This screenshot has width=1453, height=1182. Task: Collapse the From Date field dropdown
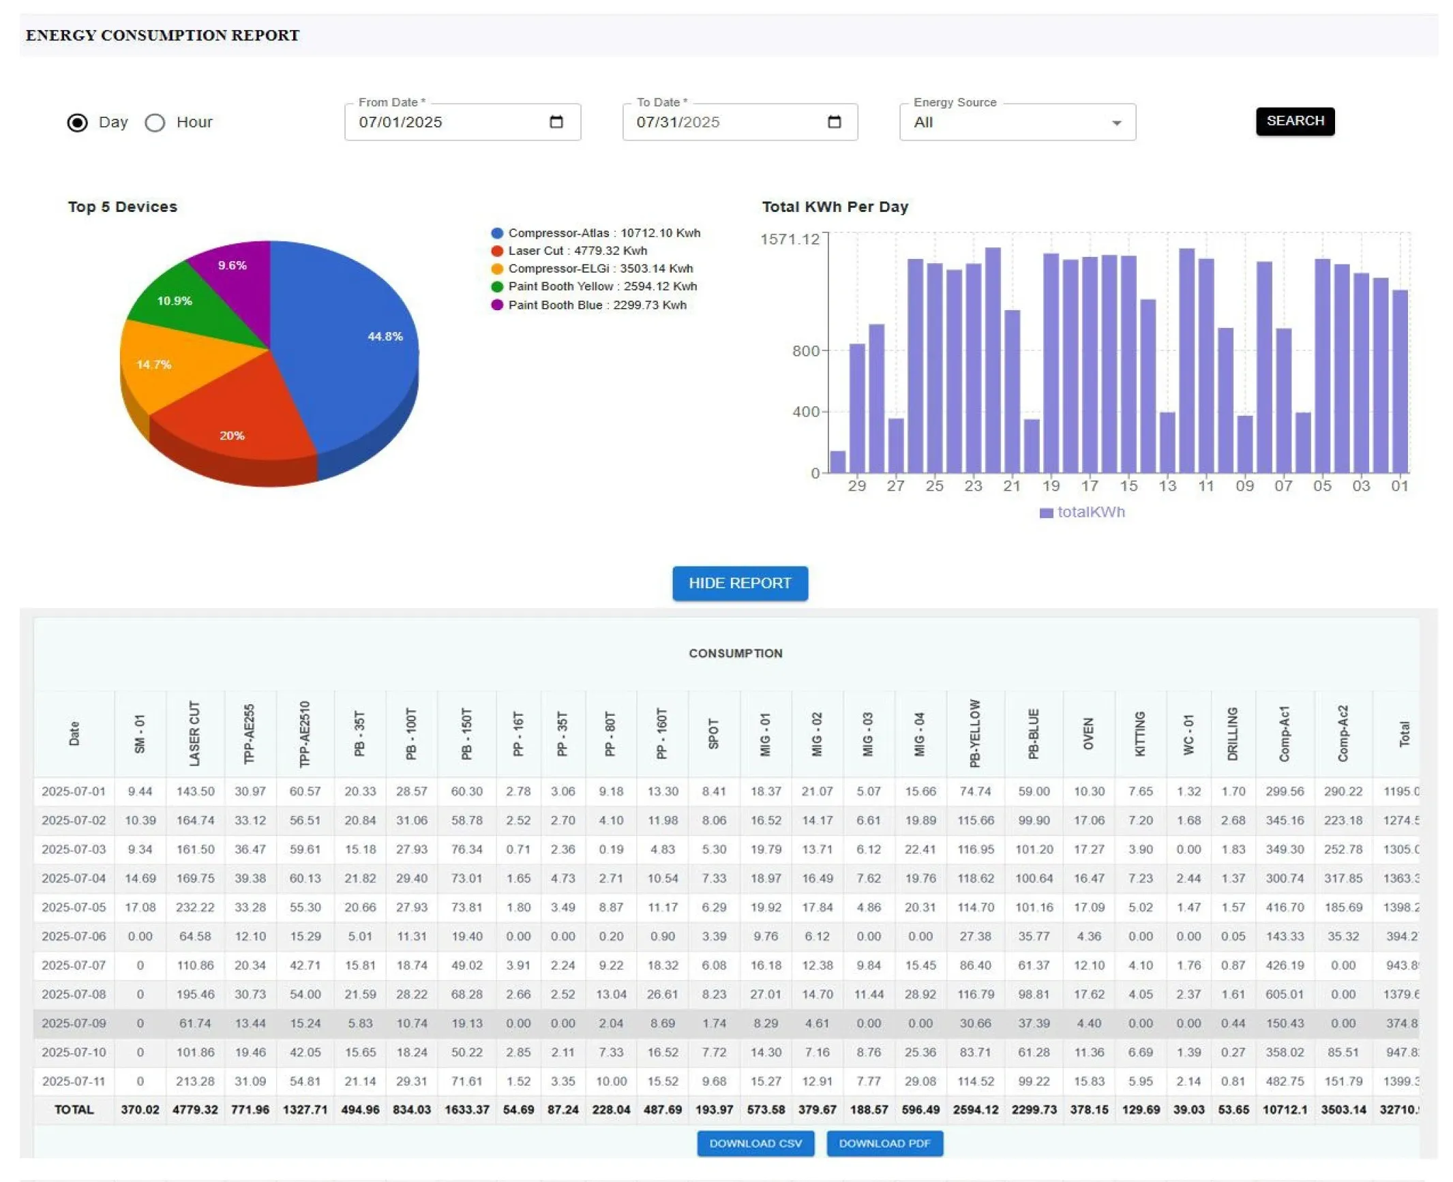pos(556,122)
